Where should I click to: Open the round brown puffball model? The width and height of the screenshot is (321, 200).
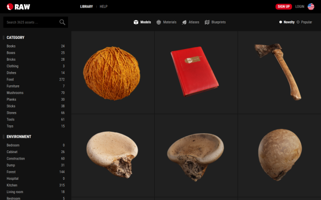[x=279, y=156]
